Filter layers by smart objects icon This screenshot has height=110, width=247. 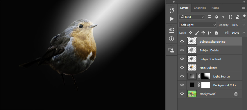238,17
